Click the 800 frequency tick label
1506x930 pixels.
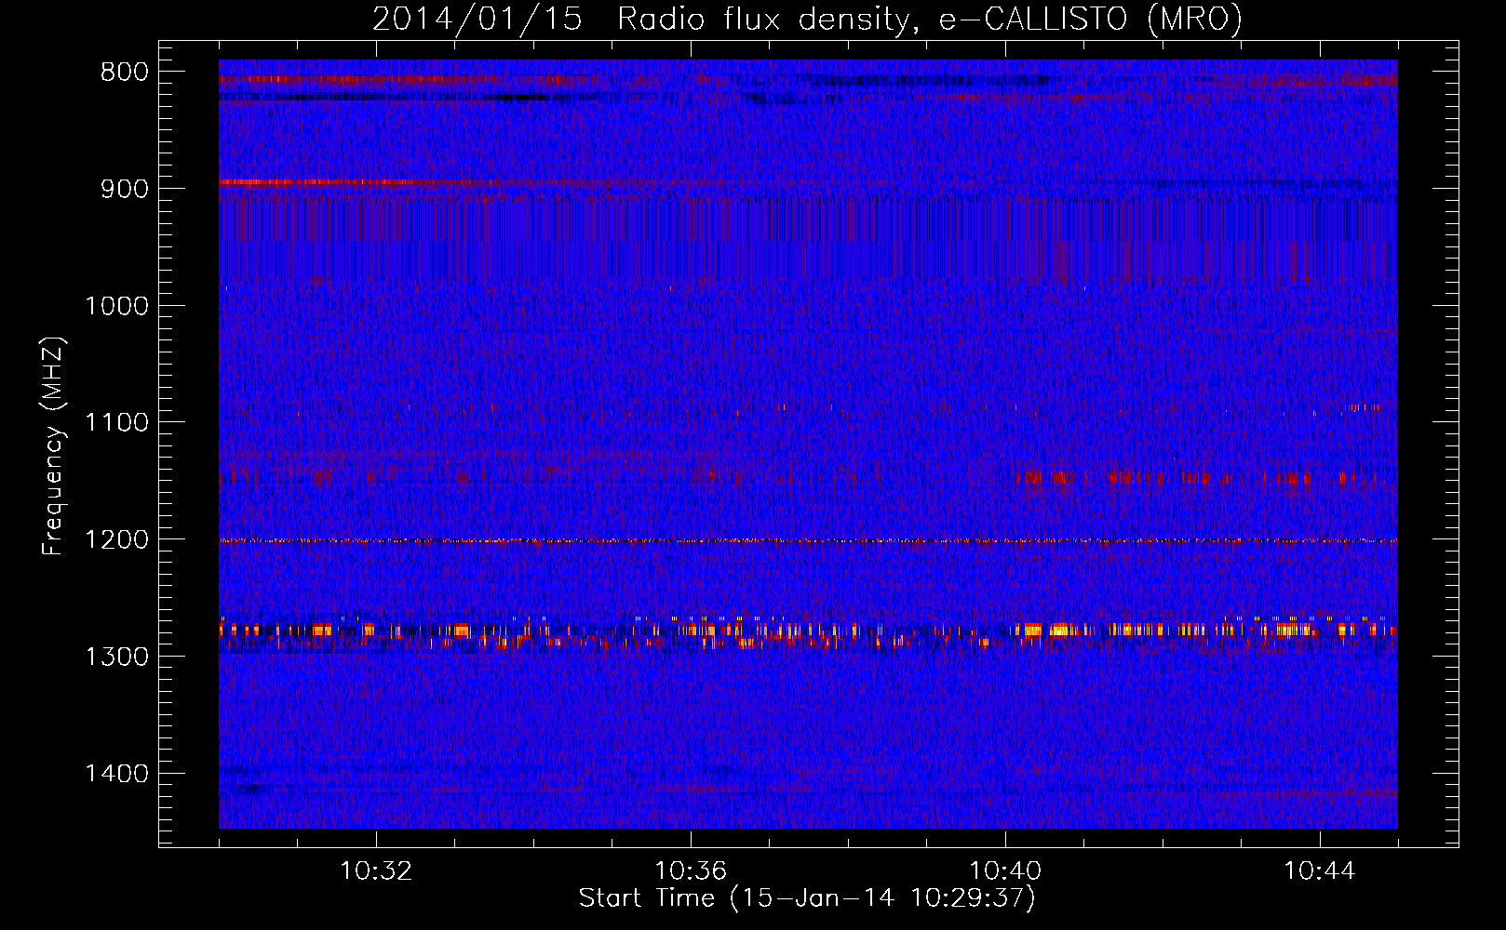coord(125,73)
